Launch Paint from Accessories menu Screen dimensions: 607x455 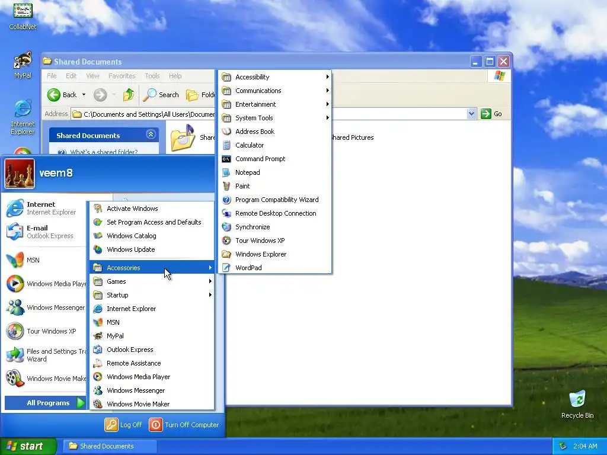pos(275,186)
